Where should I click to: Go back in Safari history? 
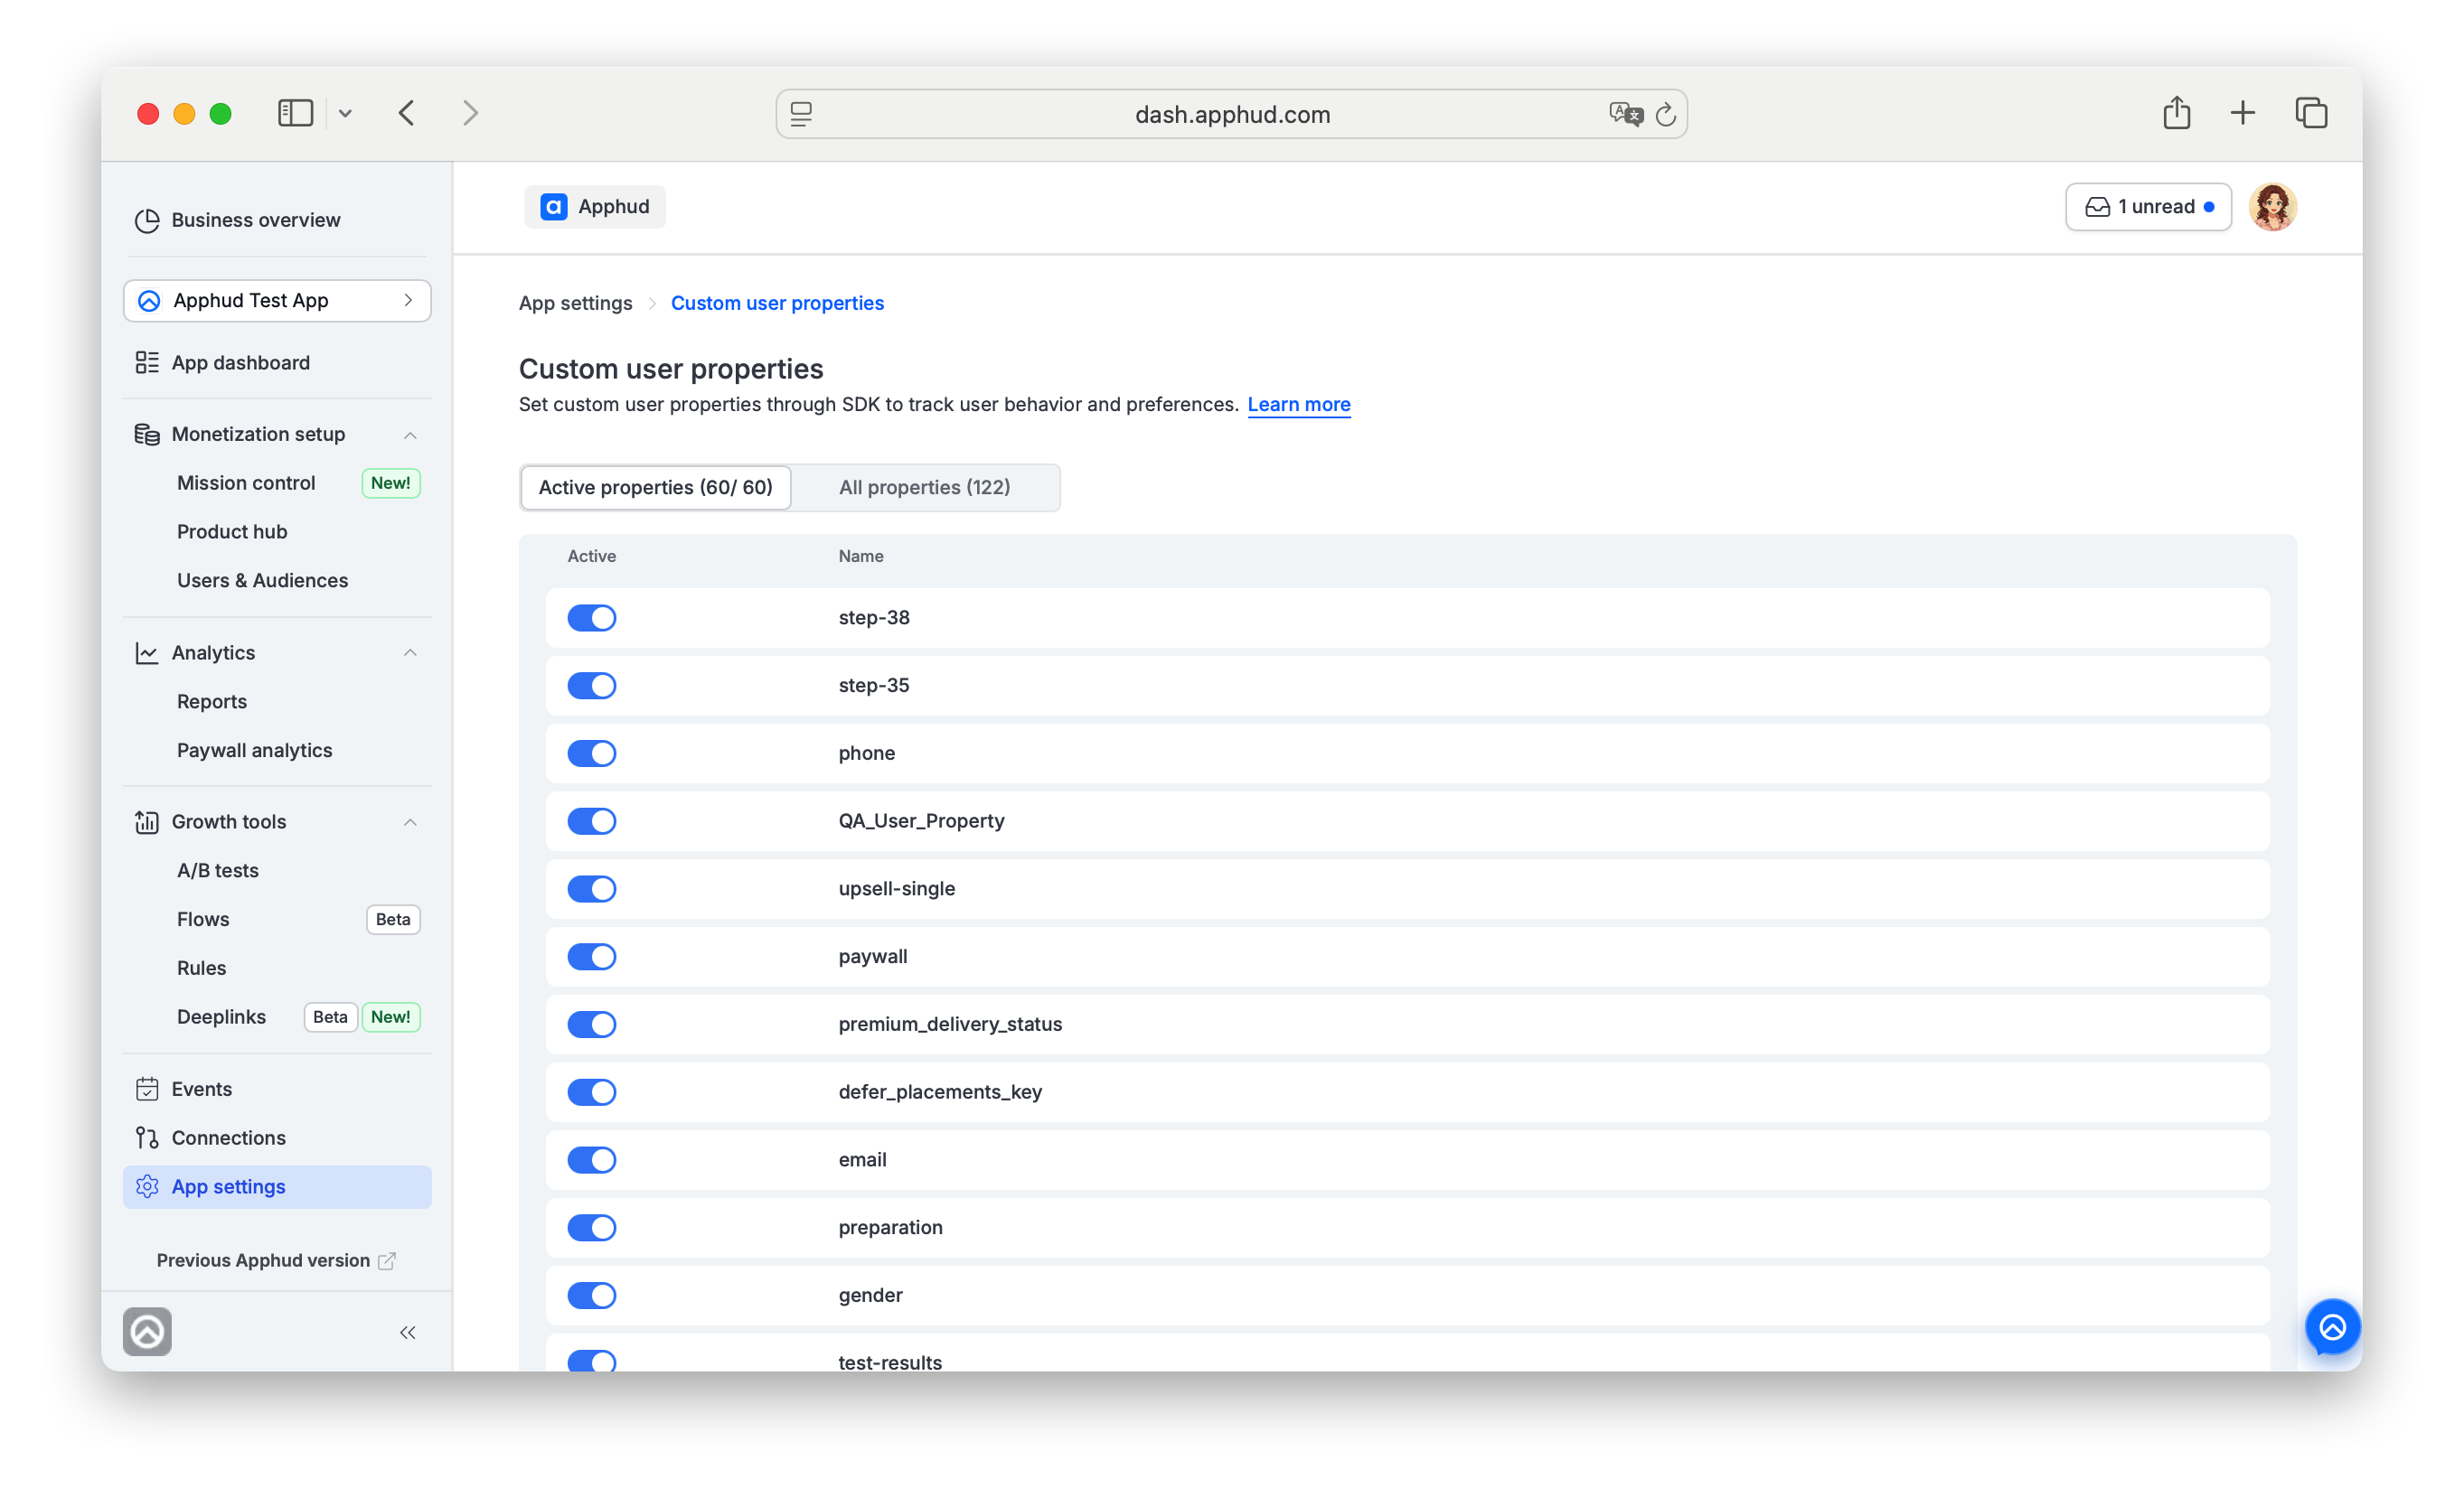point(406,113)
